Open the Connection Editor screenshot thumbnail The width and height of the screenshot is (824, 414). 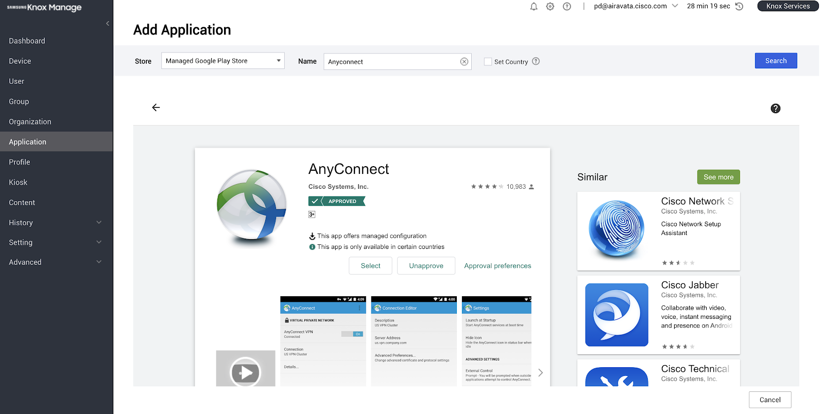414,341
